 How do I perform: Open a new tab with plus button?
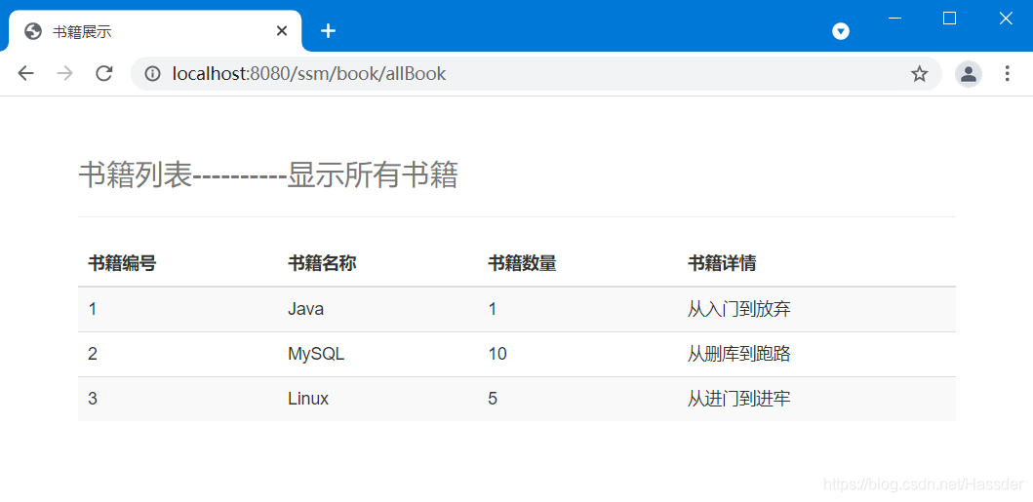[x=328, y=31]
